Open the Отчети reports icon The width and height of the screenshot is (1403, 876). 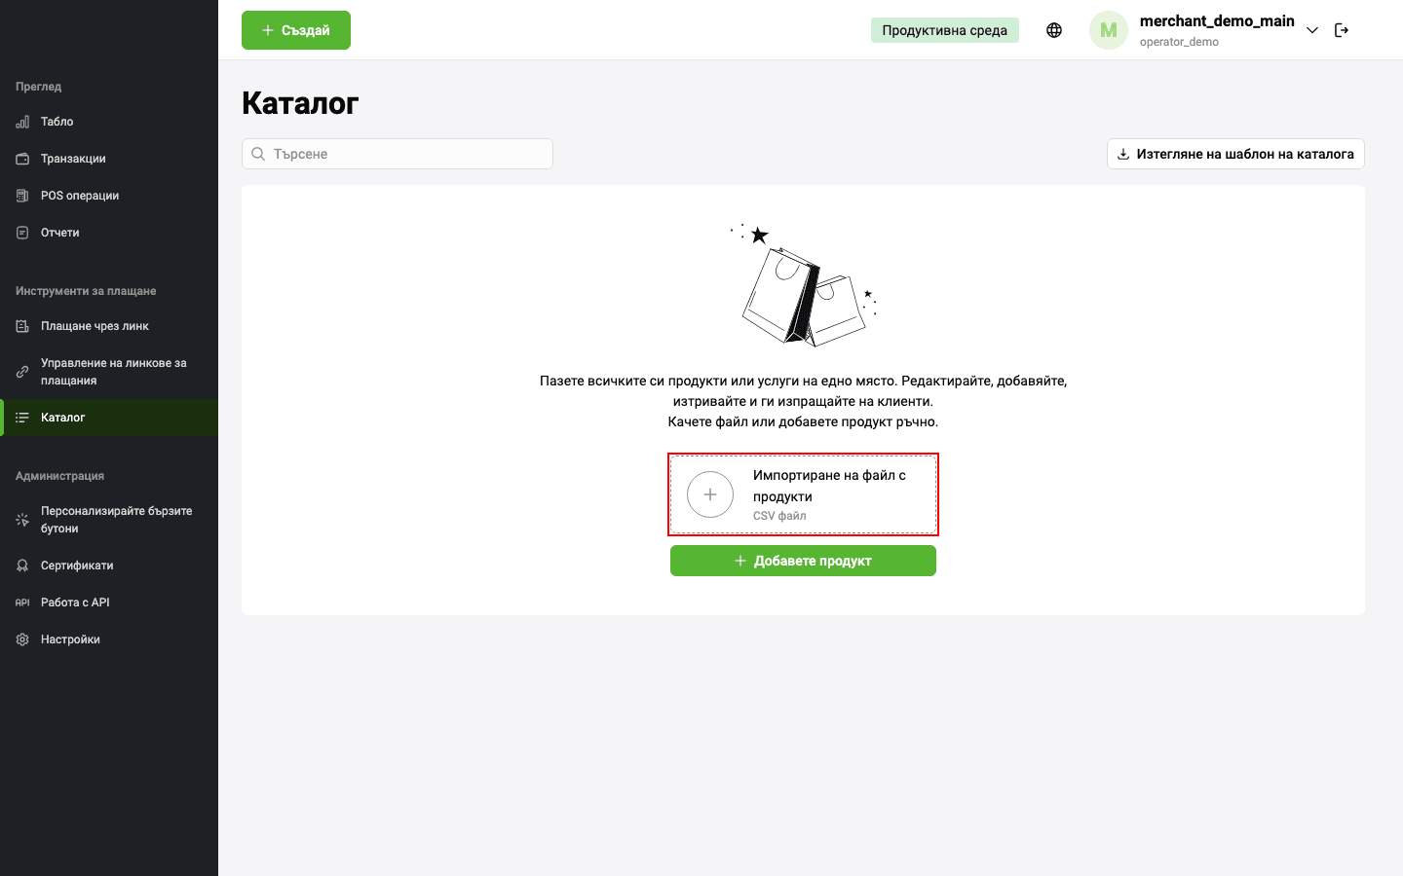point(22,233)
